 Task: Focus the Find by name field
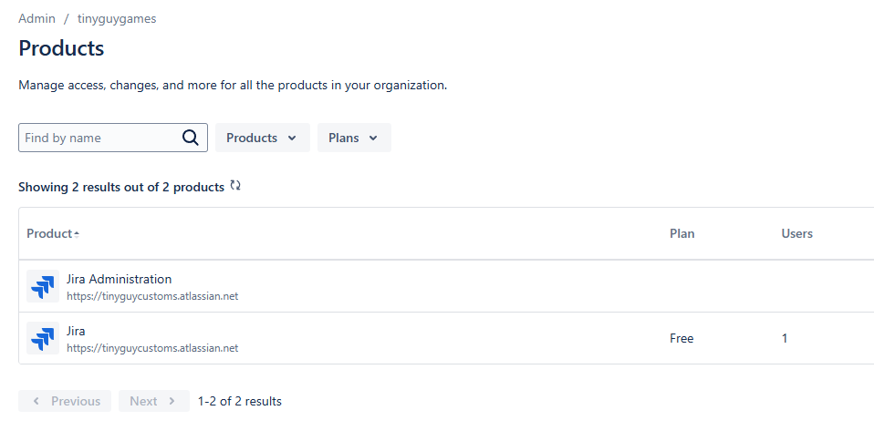click(100, 138)
